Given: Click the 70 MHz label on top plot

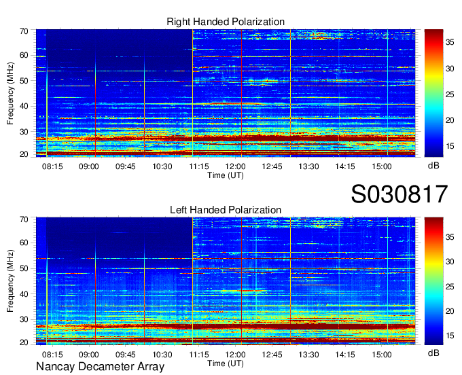Looking at the screenshot, I should click(x=24, y=31).
